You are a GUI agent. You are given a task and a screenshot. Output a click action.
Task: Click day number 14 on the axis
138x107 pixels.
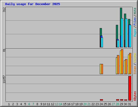61,104
